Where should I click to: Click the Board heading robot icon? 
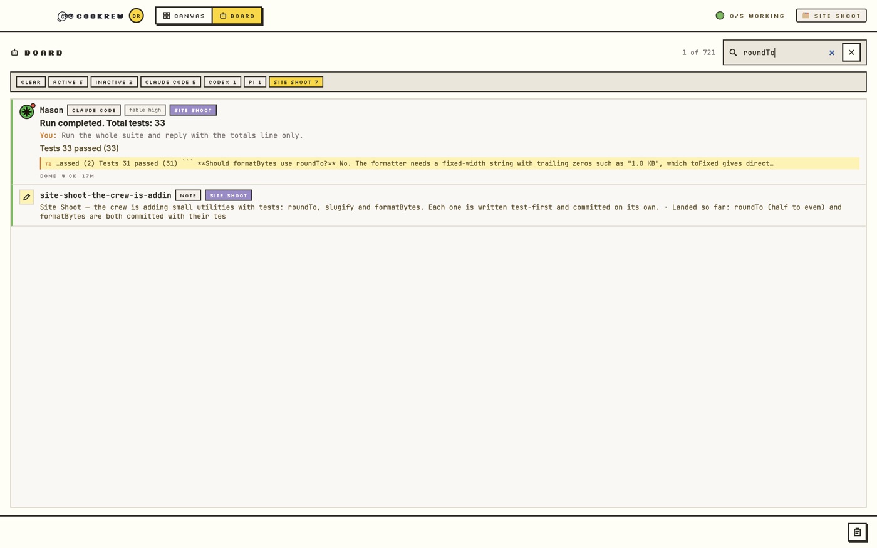[14, 53]
